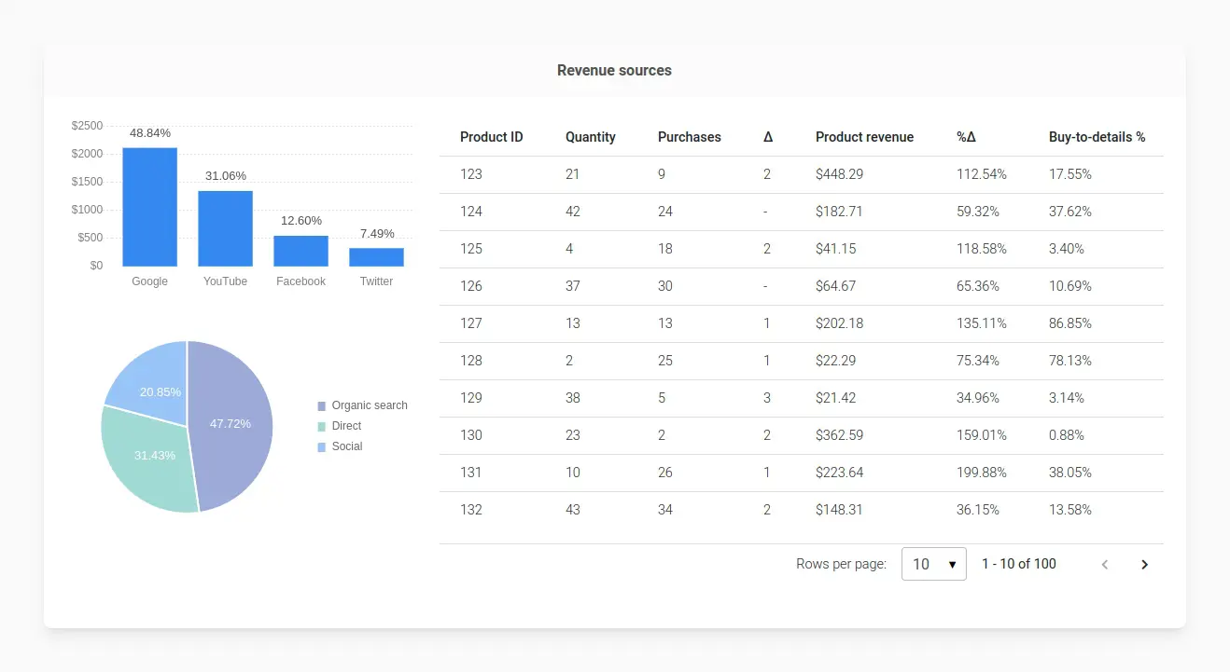Select Product ID 132 cell
The height and width of the screenshot is (672, 1230).
(x=471, y=510)
